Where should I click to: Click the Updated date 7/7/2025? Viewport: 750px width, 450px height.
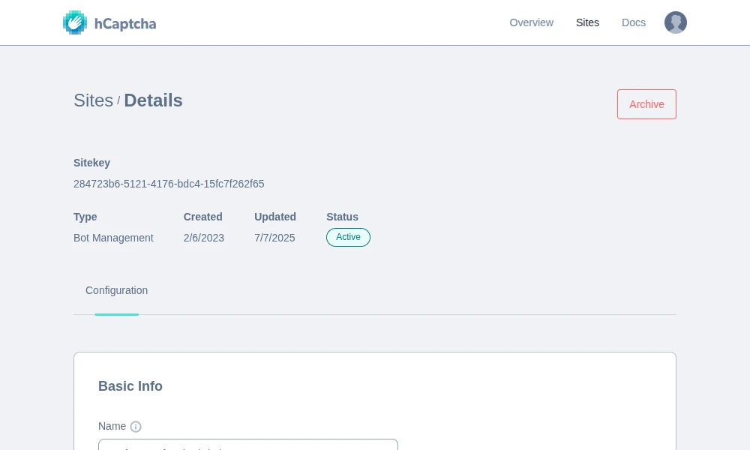click(274, 238)
